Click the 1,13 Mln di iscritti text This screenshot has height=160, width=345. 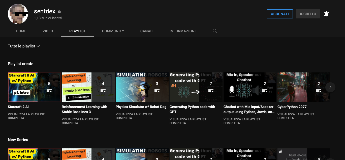click(x=48, y=18)
